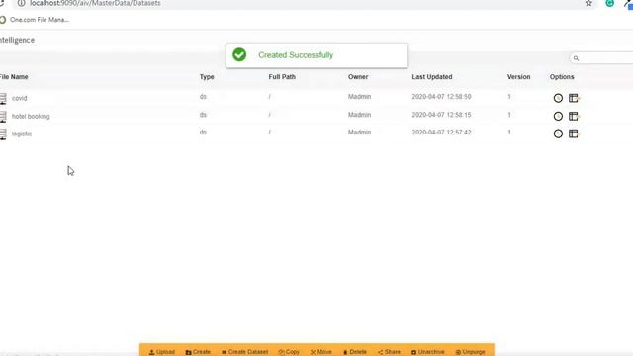This screenshot has height=356, width=633.
Task: Open the covid dataset file icon
Action: coord(3,99)
